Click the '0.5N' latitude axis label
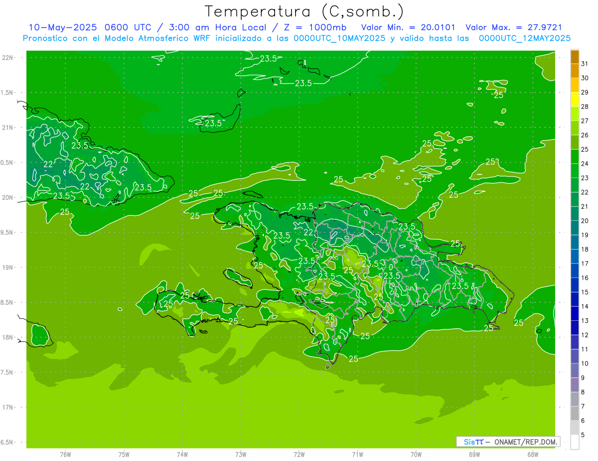598x461 pixels. (7, 163)
